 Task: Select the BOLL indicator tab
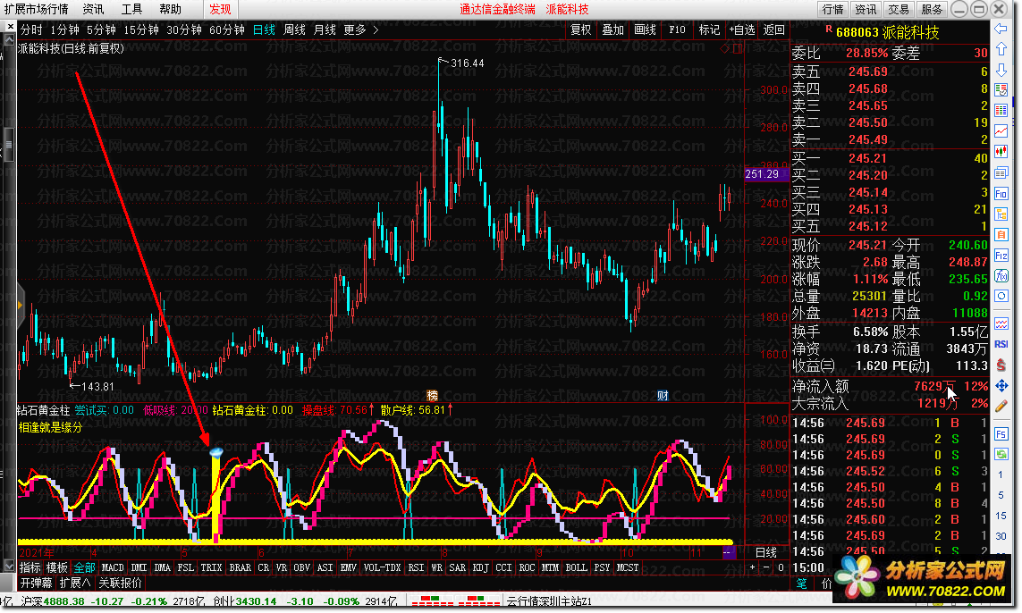(x=576, y=567)
